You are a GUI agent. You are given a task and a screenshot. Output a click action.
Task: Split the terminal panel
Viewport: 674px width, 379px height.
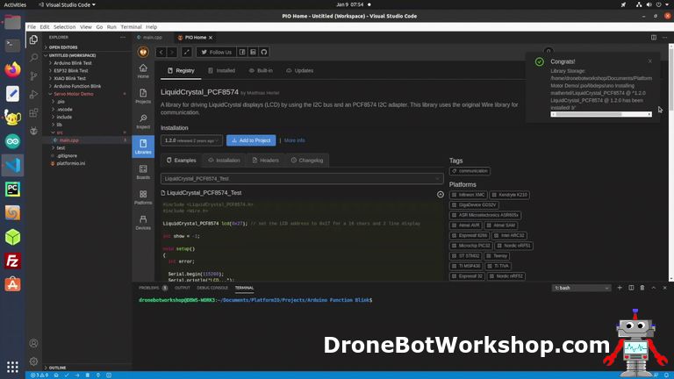point(631,288)
